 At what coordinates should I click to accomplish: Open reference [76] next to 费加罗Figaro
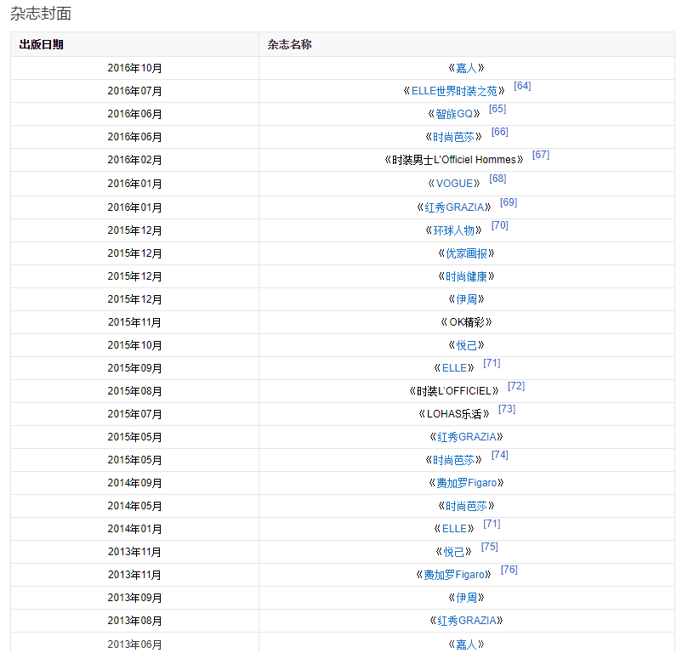coord(509,570)
